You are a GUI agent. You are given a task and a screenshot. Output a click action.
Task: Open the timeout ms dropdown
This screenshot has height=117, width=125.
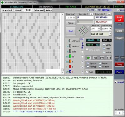[110, 29]
